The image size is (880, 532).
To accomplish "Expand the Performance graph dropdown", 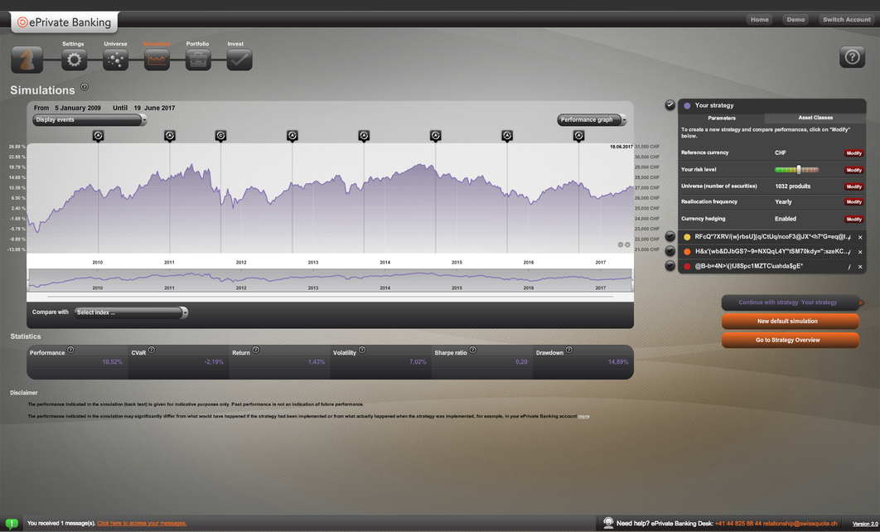I will (x=592, y=120).
